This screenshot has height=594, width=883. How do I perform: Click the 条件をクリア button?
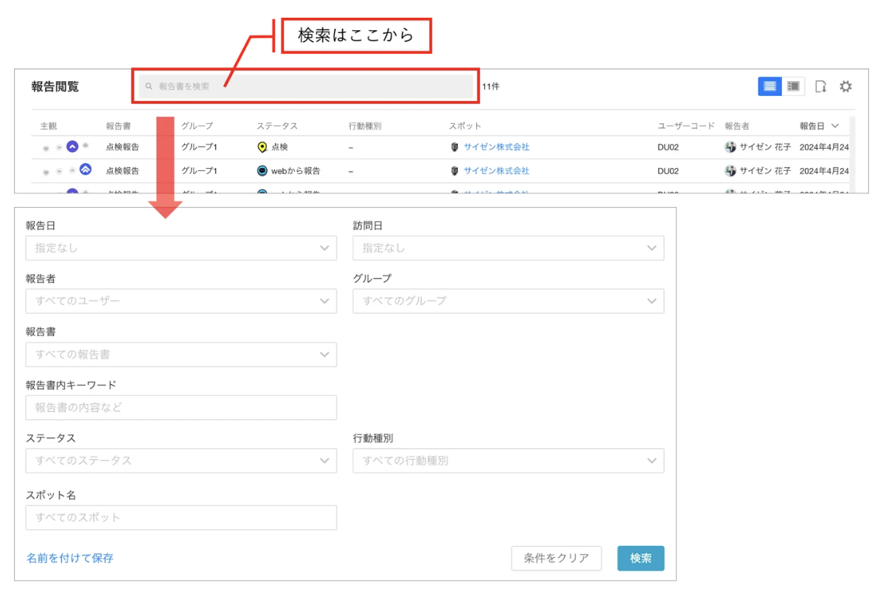pos(556,558)
